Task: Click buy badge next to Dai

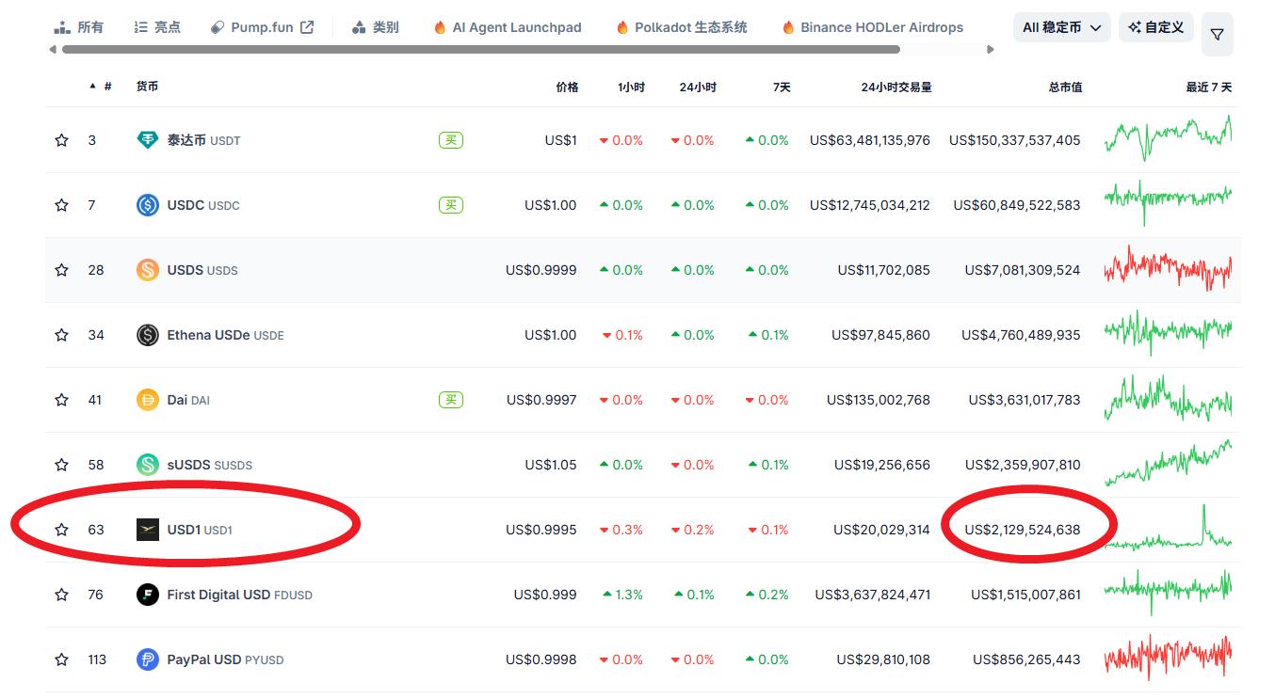Action: click(451, 400)
